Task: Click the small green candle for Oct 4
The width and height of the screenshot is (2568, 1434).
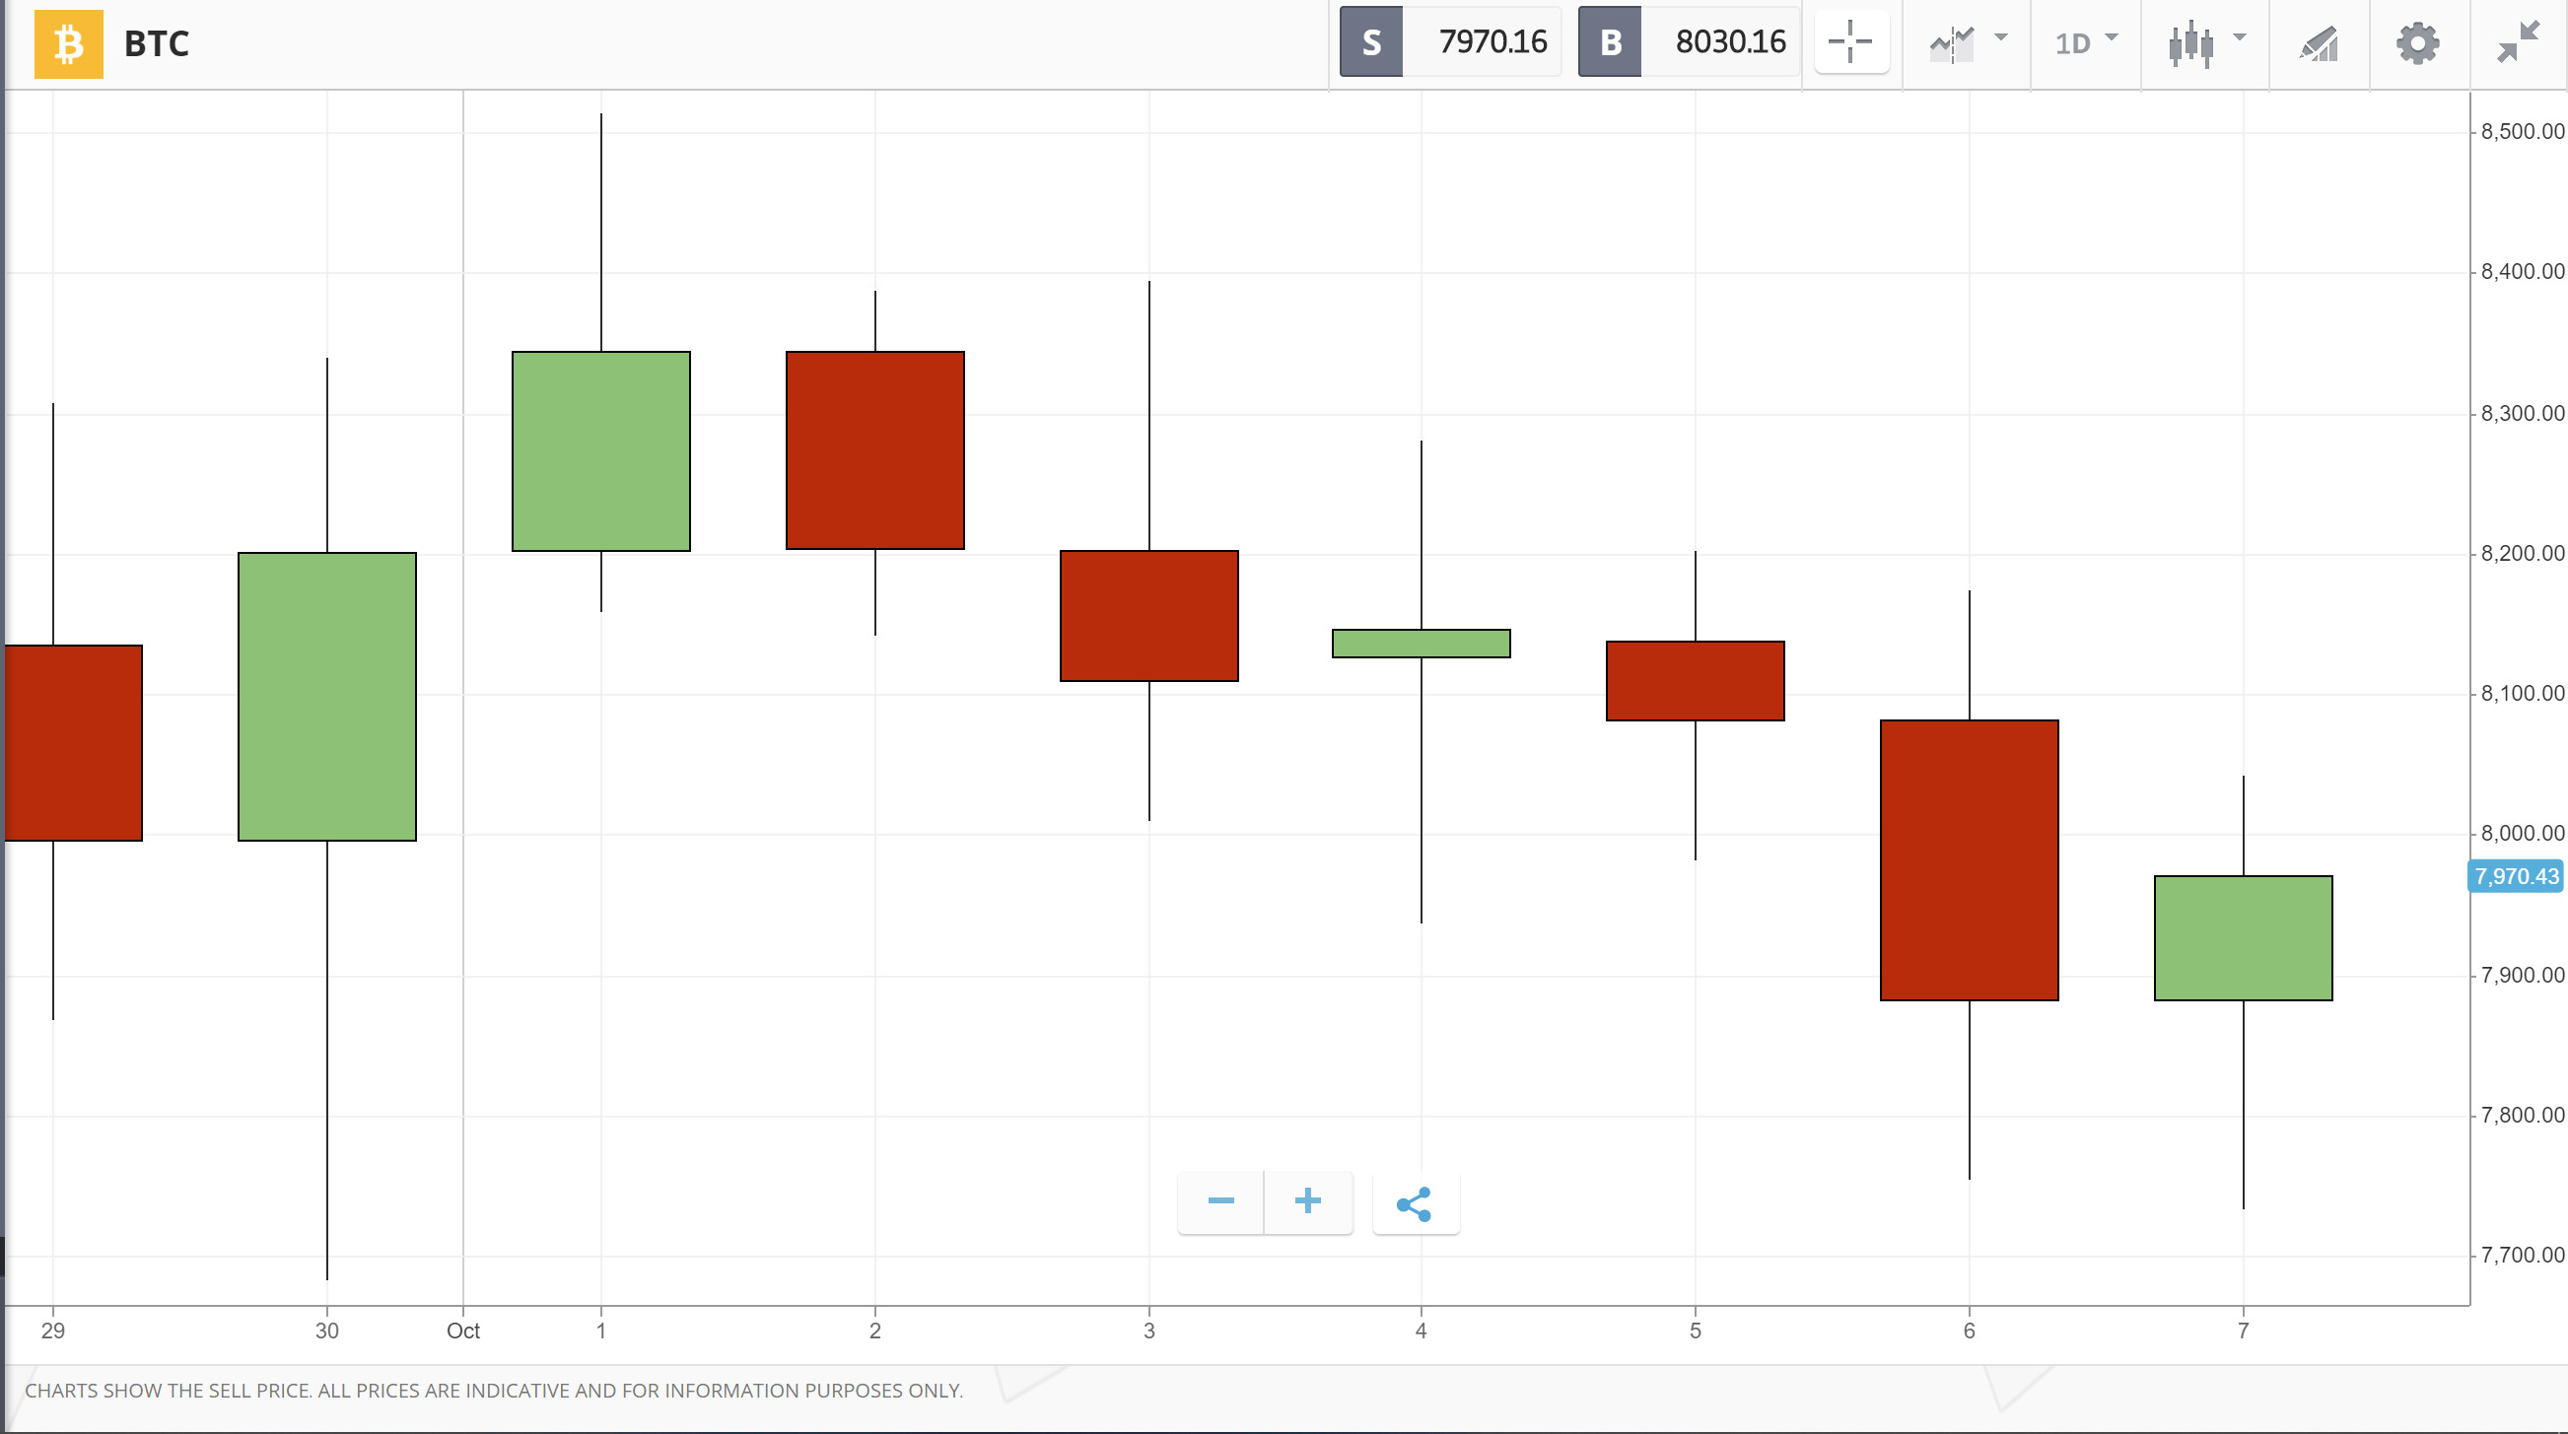Action: tap(1421, 644)
